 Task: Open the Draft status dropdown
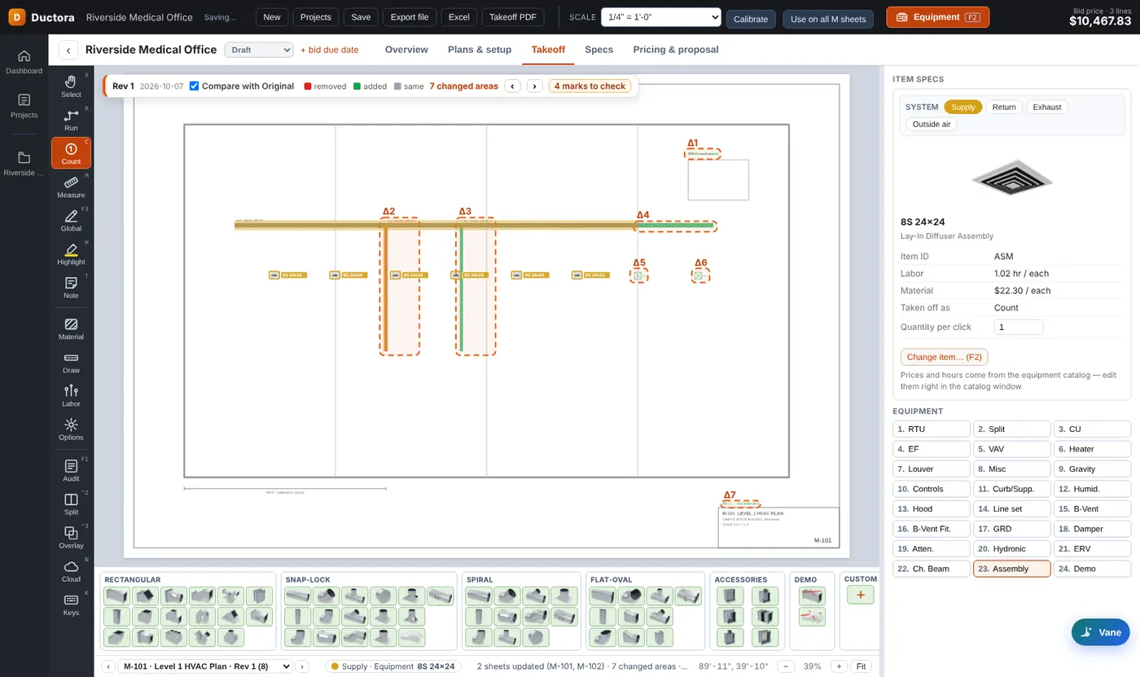tap(258, 50)
